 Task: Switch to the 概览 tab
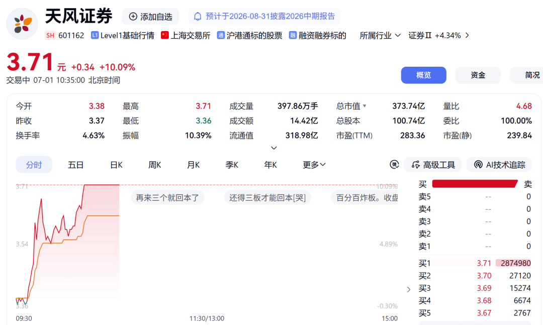423,75
